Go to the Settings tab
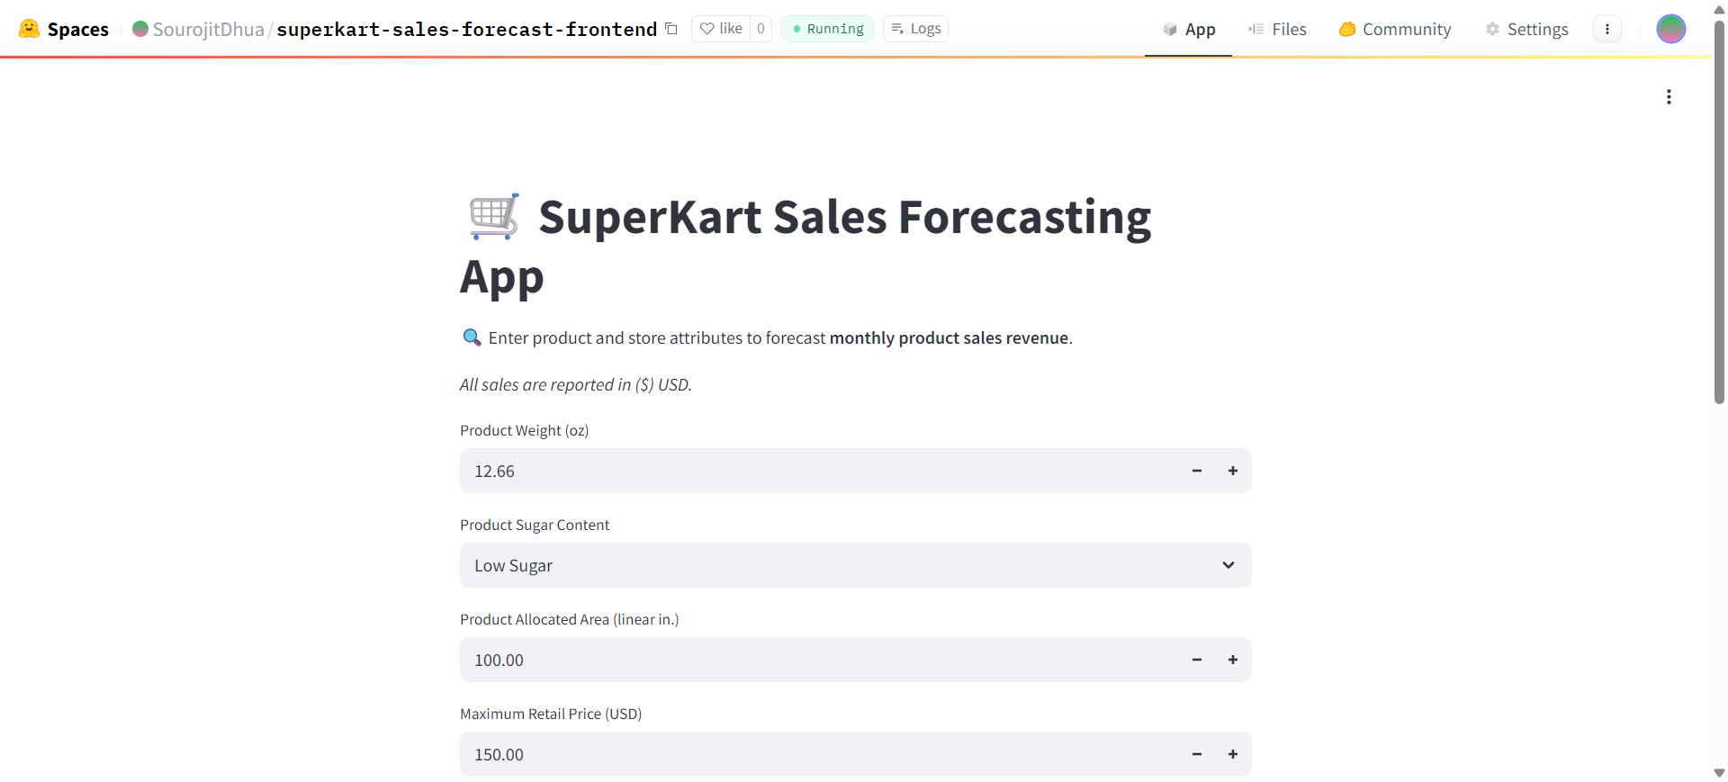This screenshot has width=1728, height=782. click(1526, 29)
